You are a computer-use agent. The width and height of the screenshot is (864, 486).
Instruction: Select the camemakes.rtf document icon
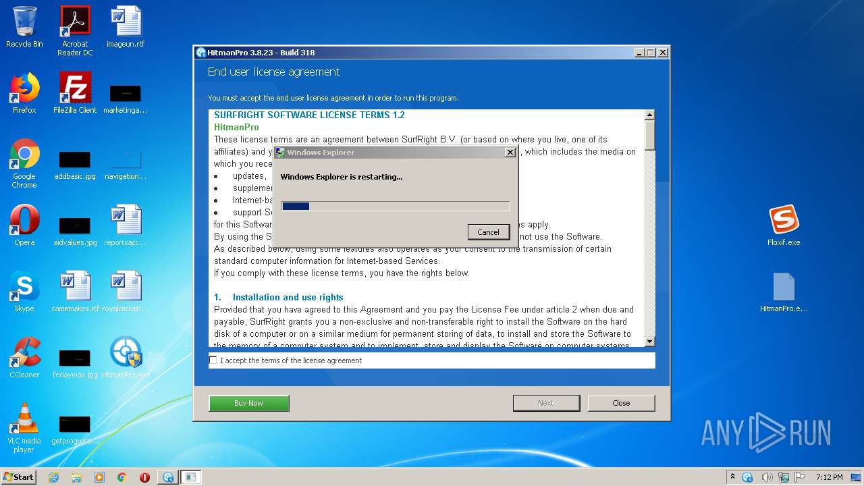[x=75, y=292]
